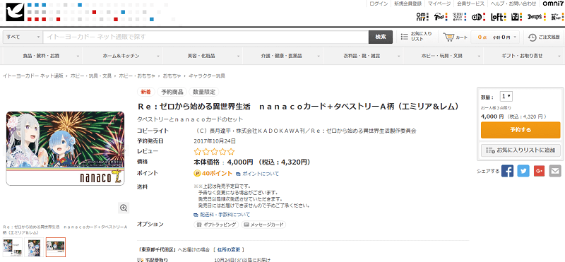565x262 pixels.
Task: Click お気に入りリストに追加 button
Action: point(521,150)
